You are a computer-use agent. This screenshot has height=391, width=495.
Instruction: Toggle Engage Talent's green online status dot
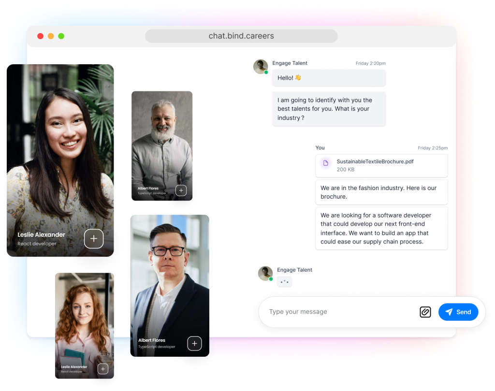pos(265,71)
